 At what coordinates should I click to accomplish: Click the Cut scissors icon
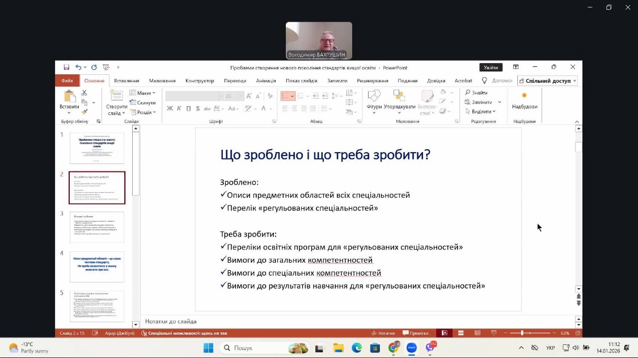pyautogui.click(x=84, y=93)
